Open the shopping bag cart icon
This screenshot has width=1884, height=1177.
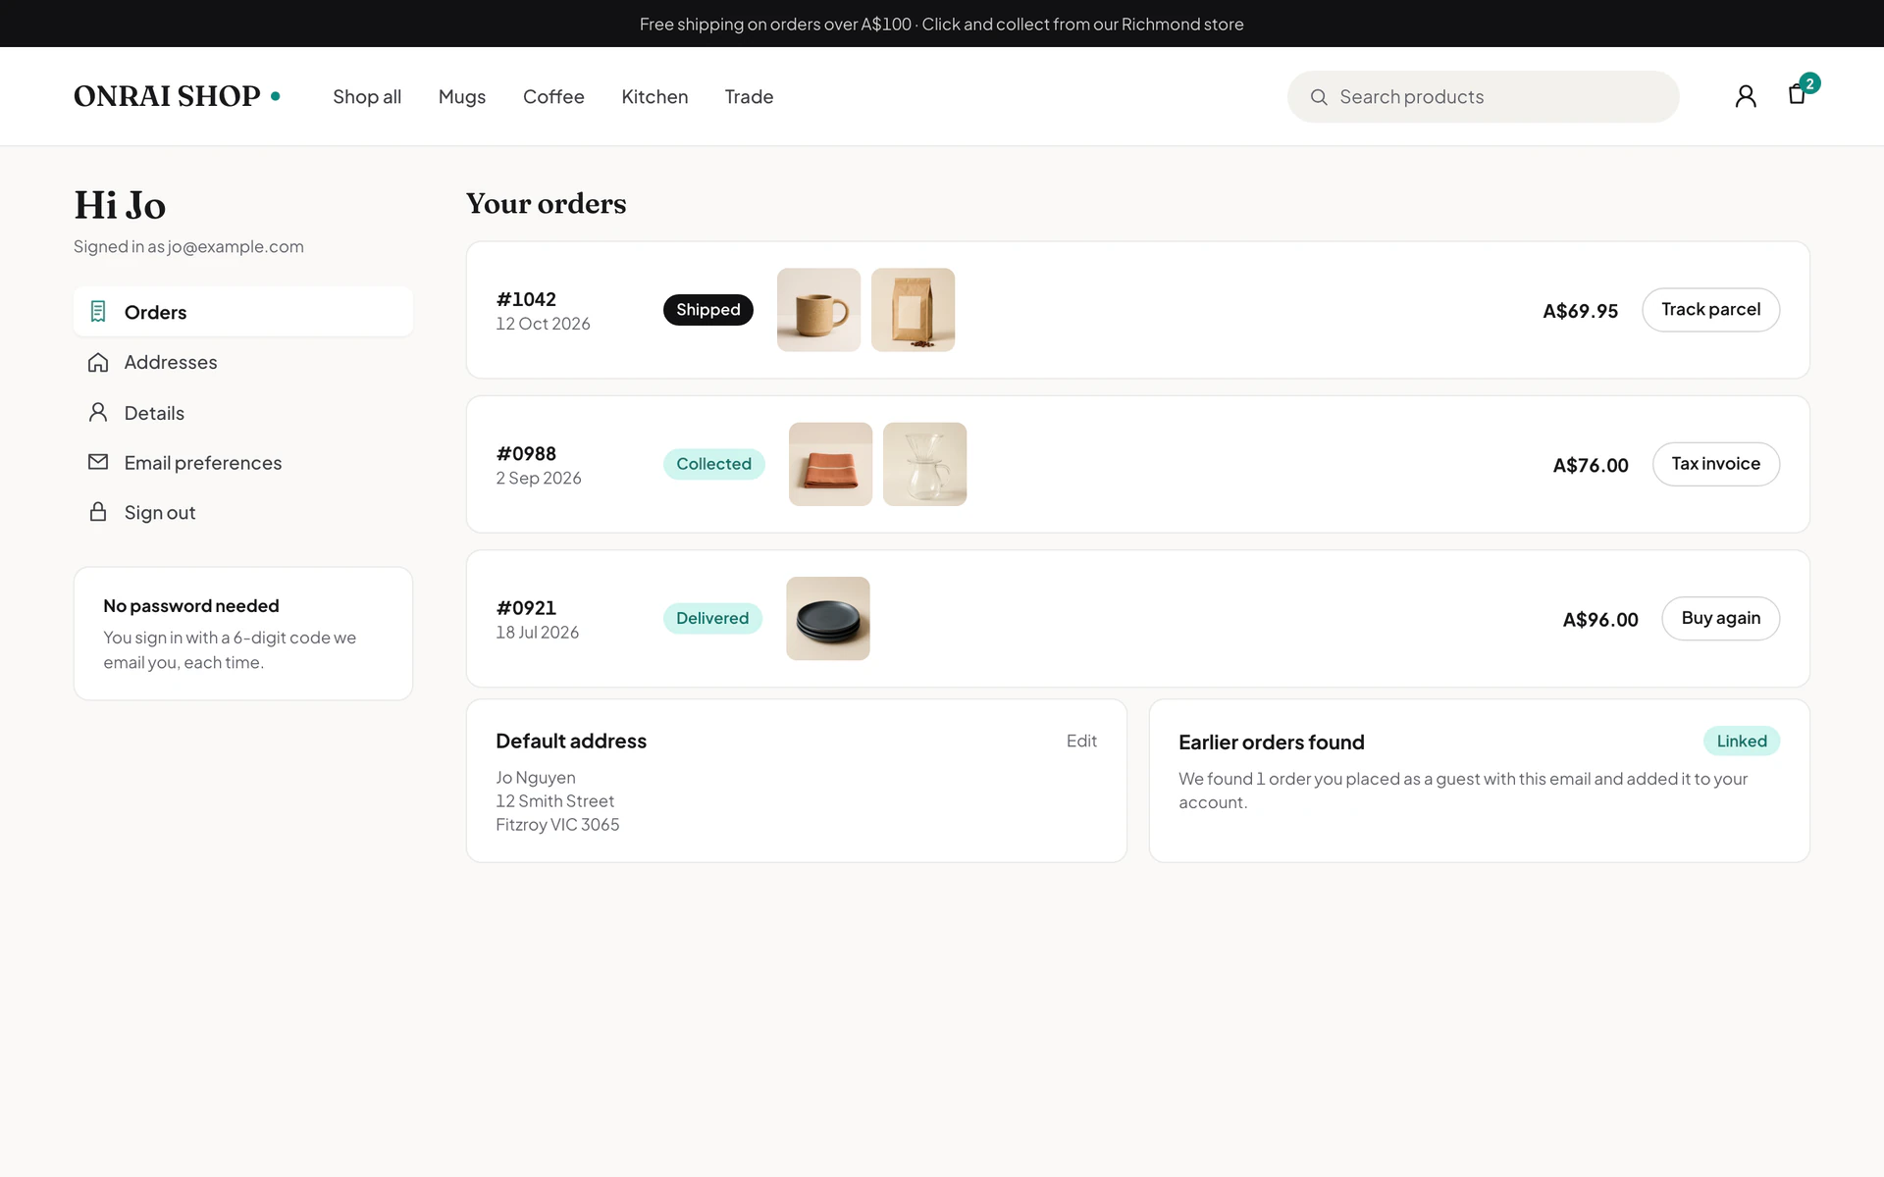[x=1797, y=94]
